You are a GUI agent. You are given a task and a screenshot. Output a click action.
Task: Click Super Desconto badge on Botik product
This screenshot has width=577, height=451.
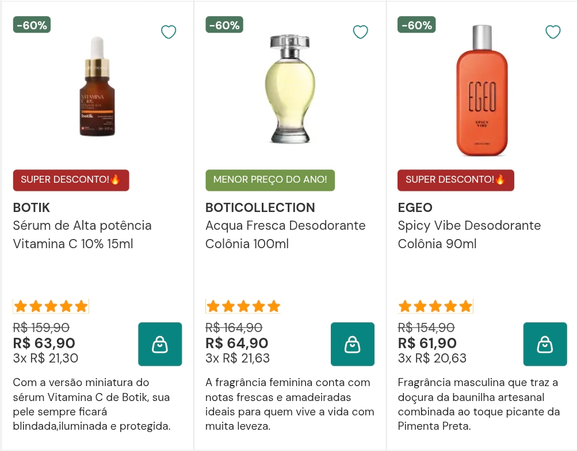click(71, 180)
